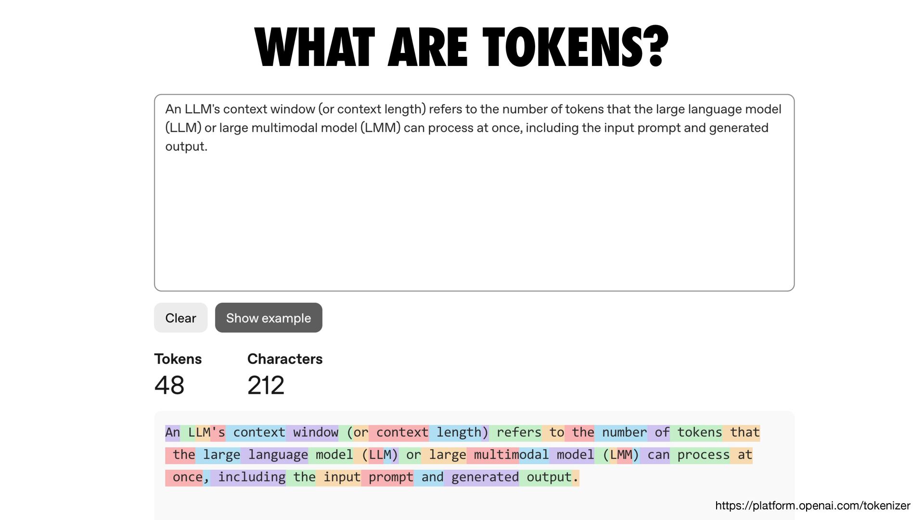Select the 'generated' token highlight
Image resolution: width=924 pixels, height=520 pixels.
pos(481,477)
